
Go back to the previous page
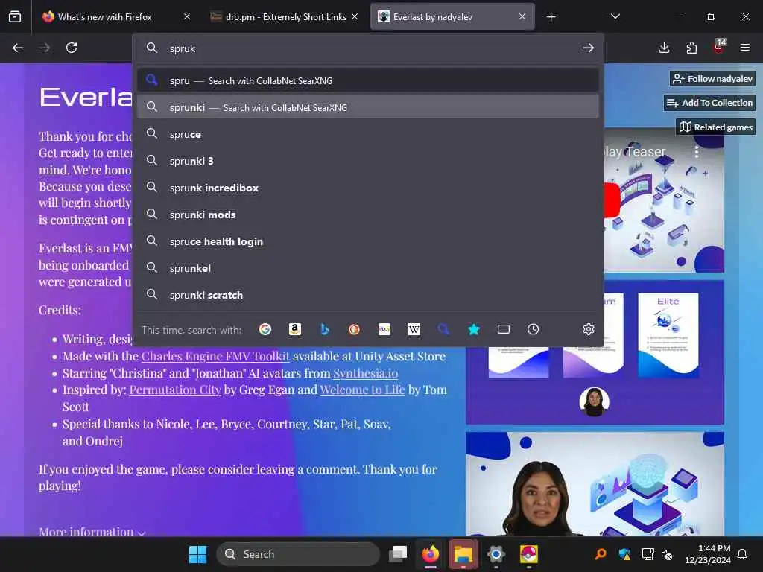click(18, 48)
